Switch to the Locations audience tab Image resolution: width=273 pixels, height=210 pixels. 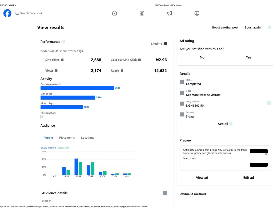pyautogui.click(x=87, y=138)
